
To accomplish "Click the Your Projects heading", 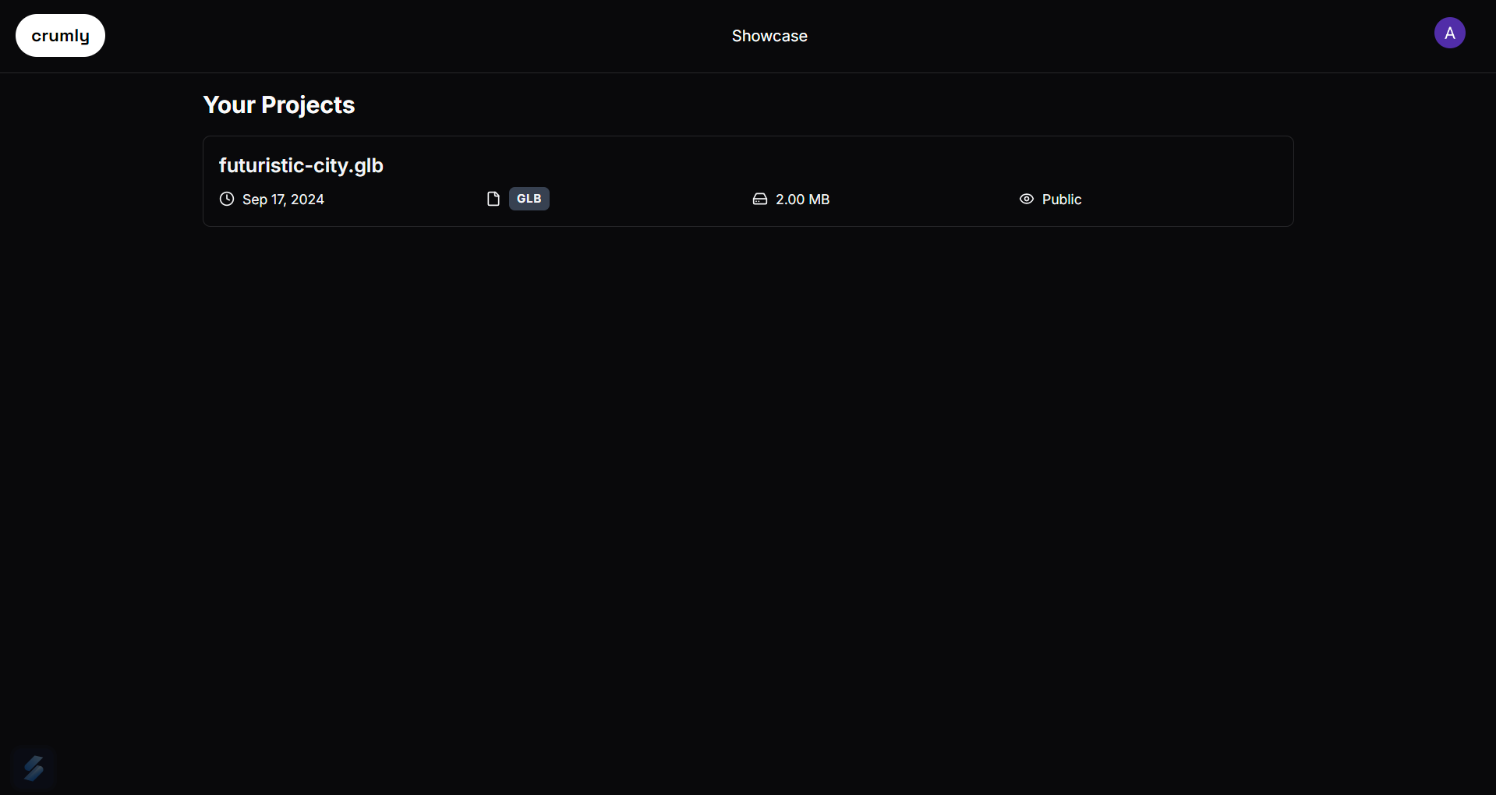I will tap(279, 104).
